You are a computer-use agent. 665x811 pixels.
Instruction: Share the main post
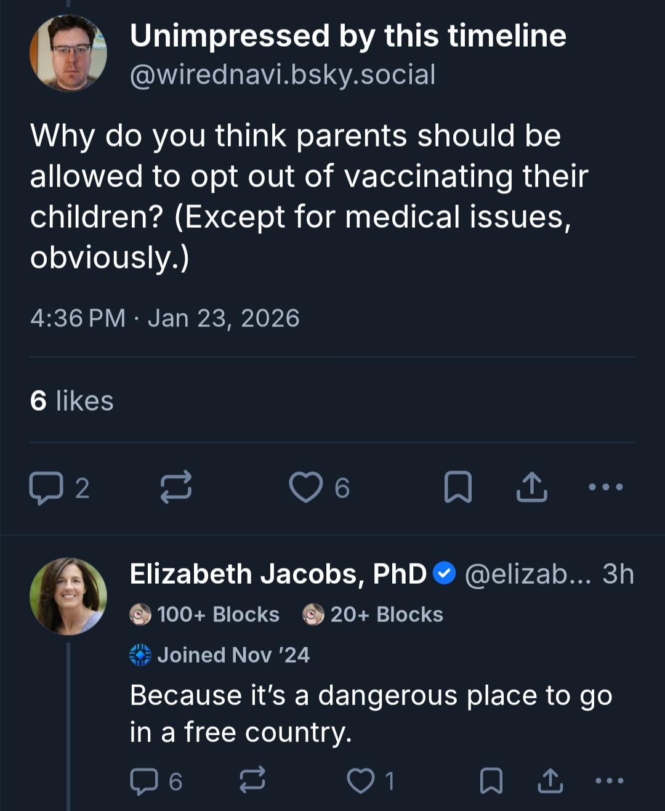(x=531, y=488)
